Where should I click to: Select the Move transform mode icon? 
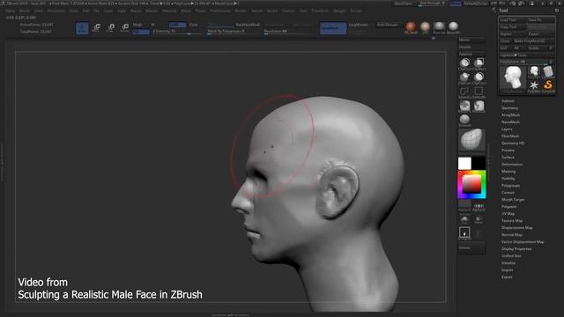[96, 27]
